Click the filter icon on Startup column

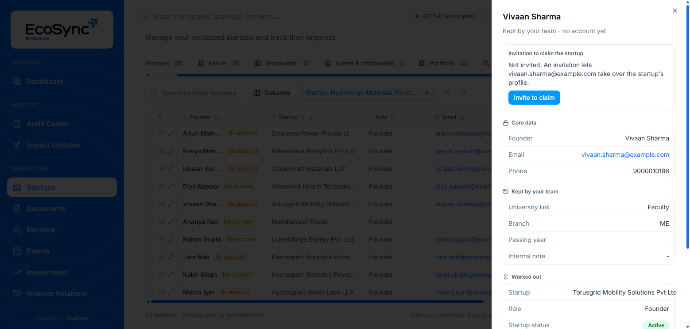coord(311,117)
